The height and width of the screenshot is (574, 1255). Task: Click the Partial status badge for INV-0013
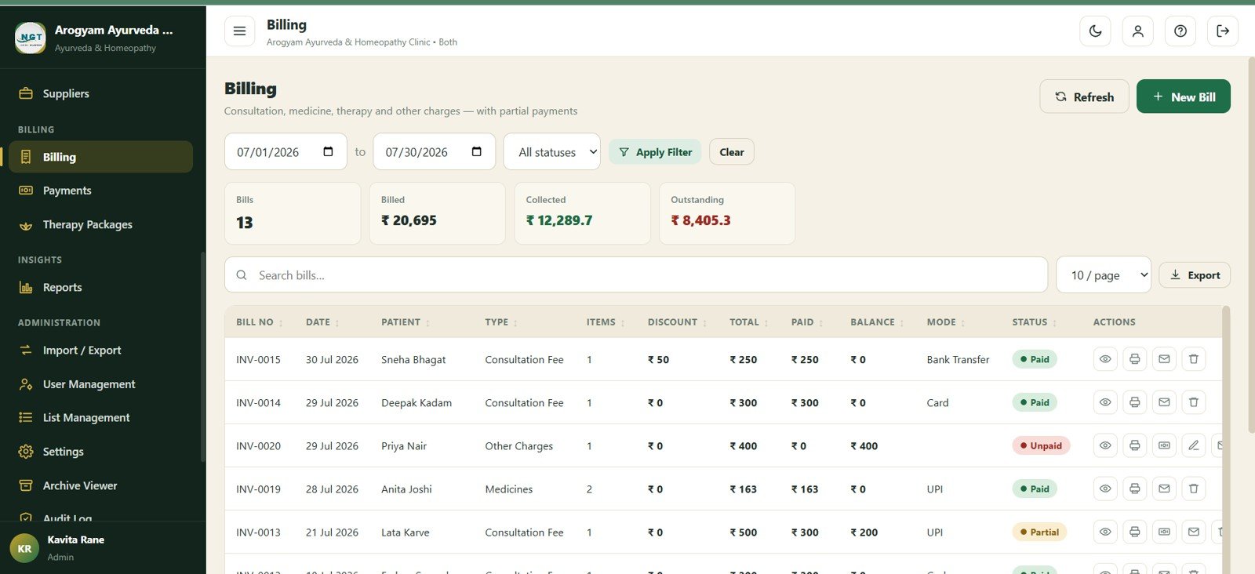pyautogui.click(x=1039, y=532)
